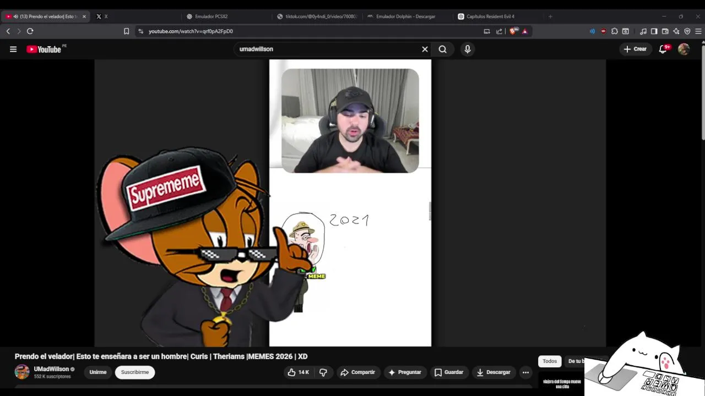Open Brave Shields lion icon
Screen dimensions: 705x396
click(x=513, y=31)
